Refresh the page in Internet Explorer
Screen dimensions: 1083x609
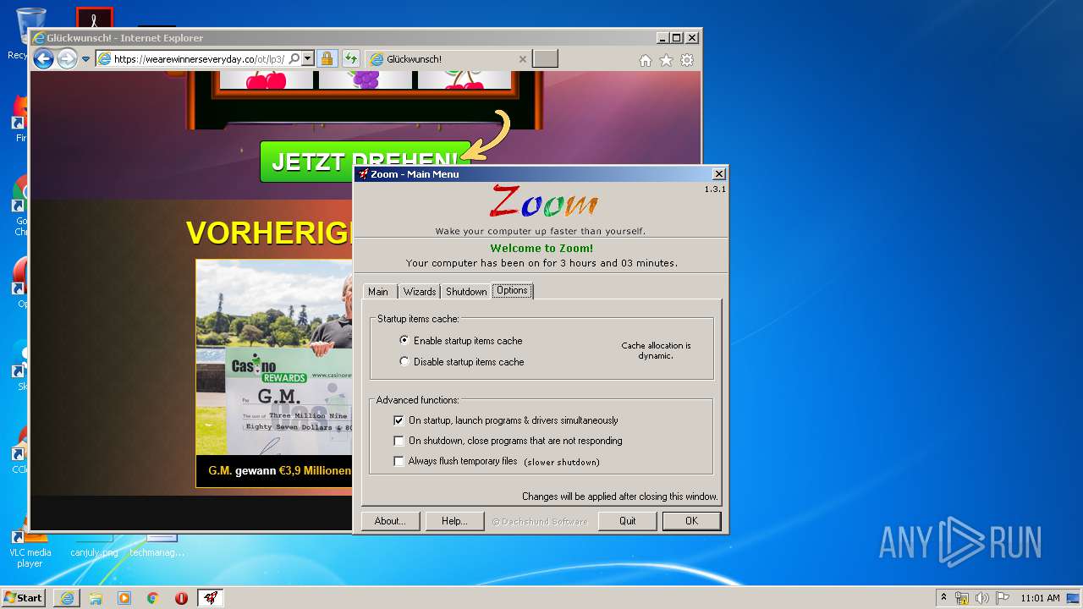pos(350,59)
